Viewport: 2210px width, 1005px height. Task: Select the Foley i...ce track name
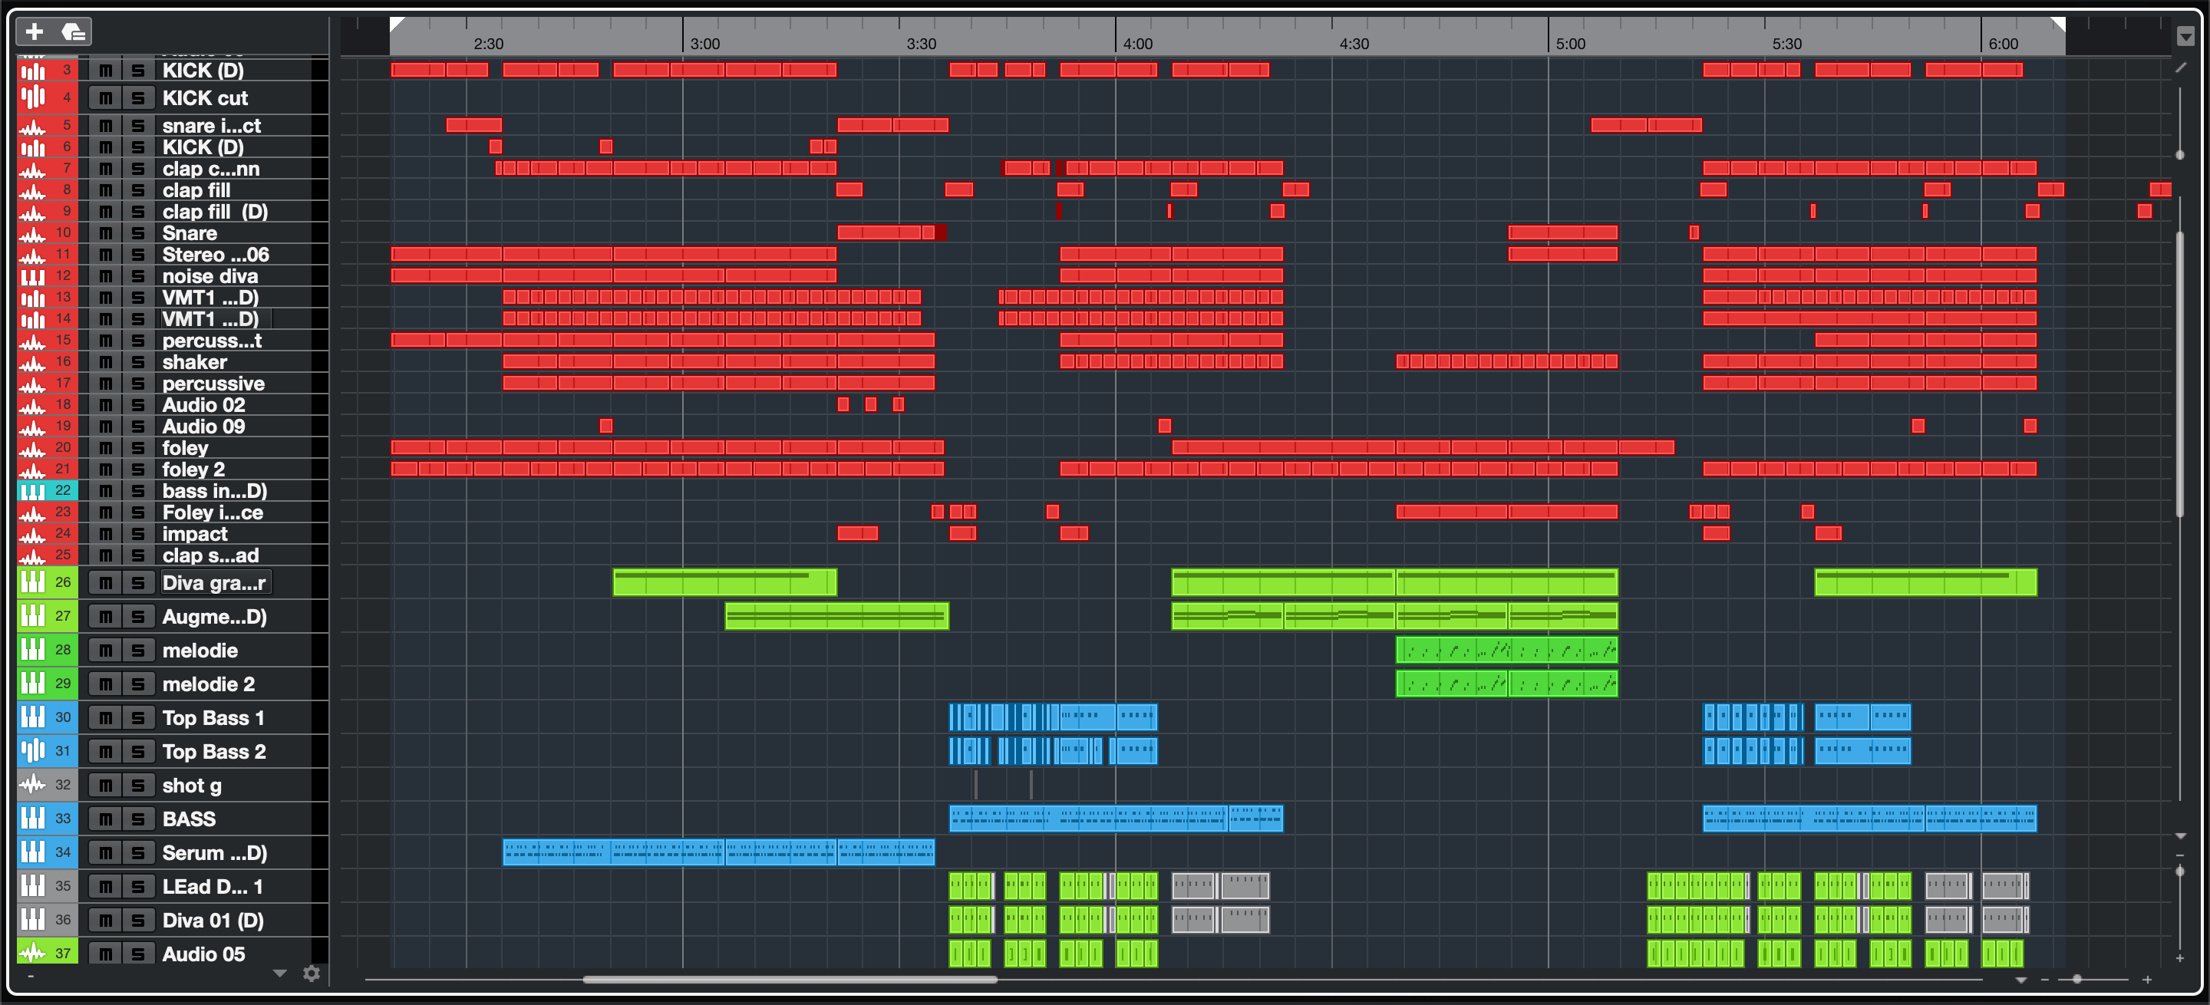213,512
